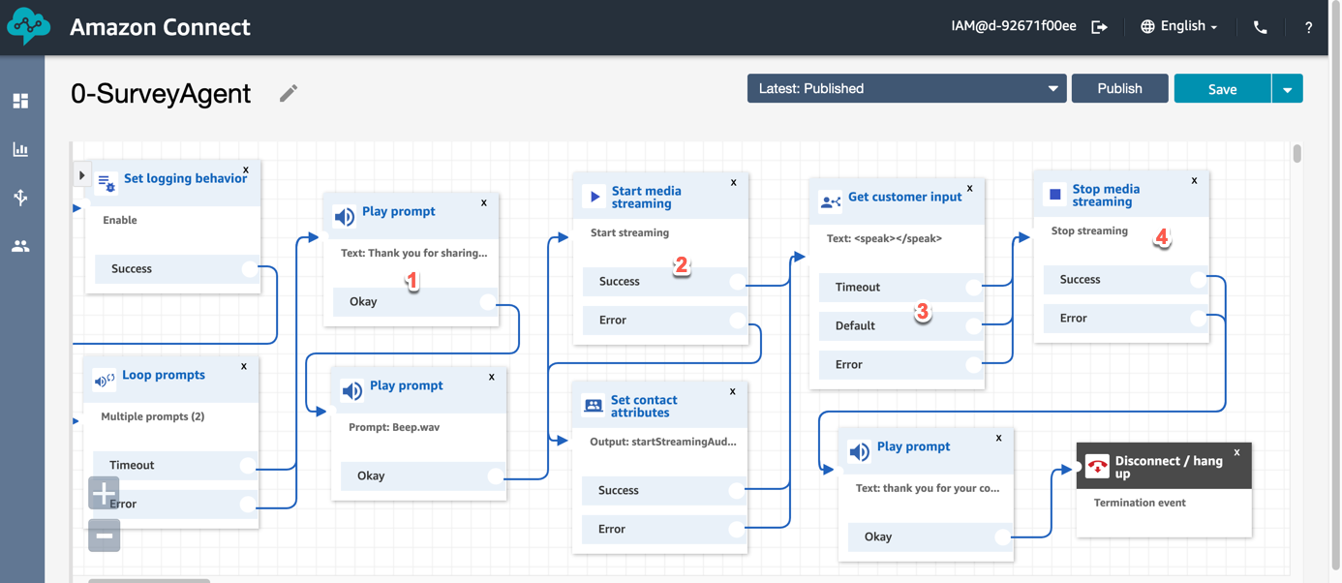This screenshot has height=583, width=1342.
Task: Click the Loop prompts block icon
Action: 105,381
